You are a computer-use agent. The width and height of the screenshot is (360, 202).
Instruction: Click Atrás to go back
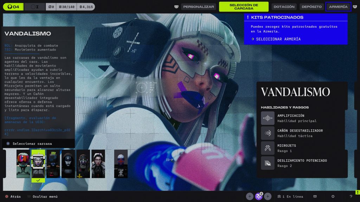click(x=15, y=197)
